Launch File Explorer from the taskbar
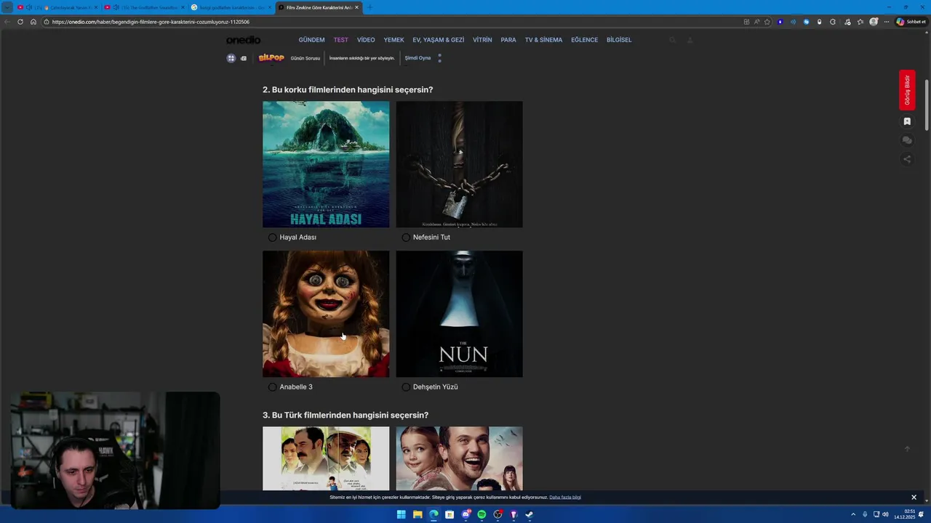 click(x=417, y=514)
